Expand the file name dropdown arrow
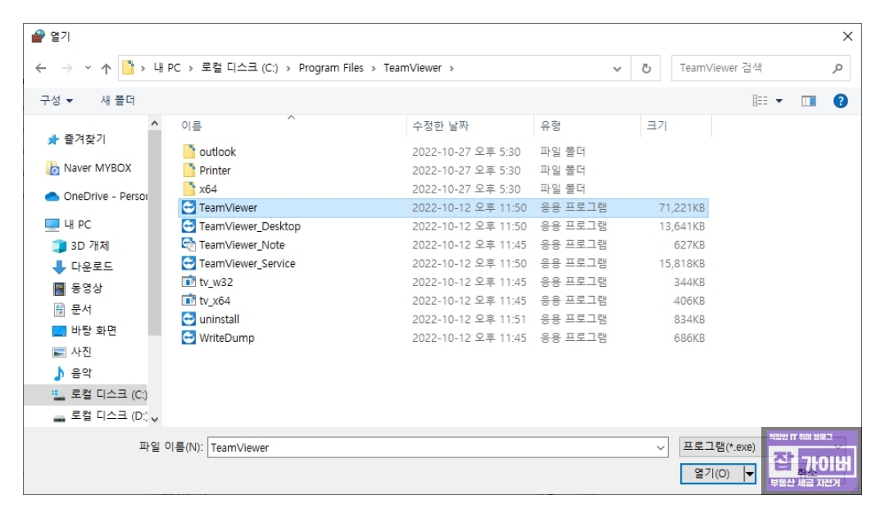Screen dimensions: 885x518 click(660, 448)
